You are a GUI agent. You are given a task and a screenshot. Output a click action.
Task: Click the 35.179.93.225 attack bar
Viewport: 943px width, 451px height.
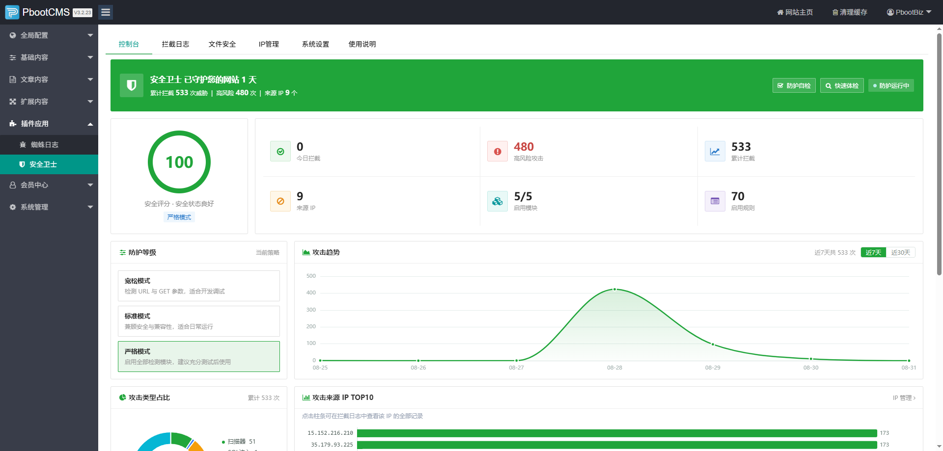(617, 445)
